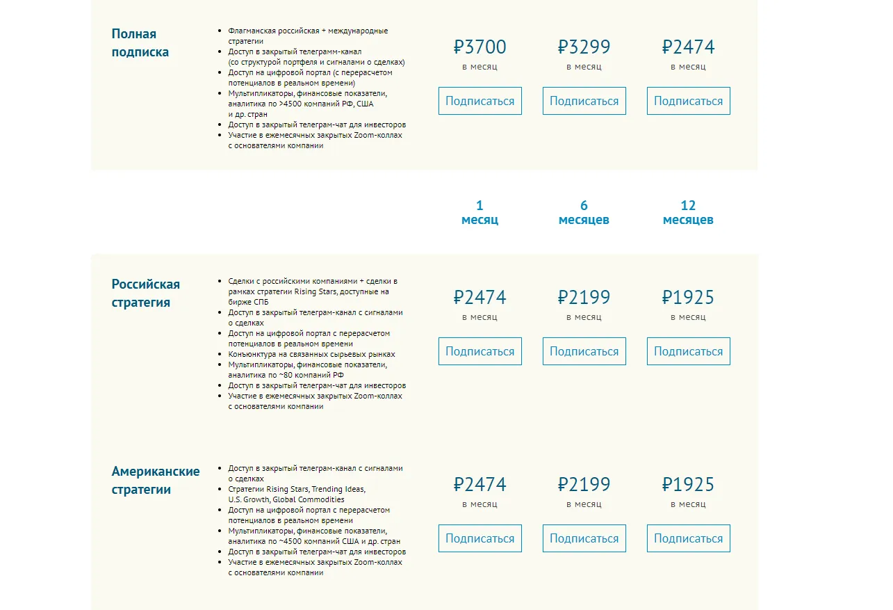Select the 6 месяцев column header
Screen dimensions: 893x610
[584, 212]
